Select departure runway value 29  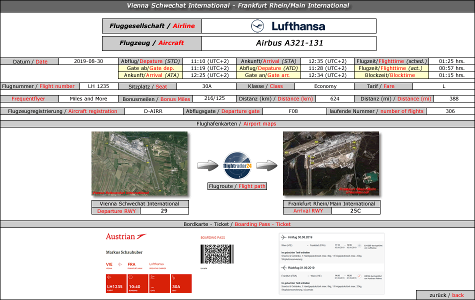pyautogui.click(x=164, y=210)
